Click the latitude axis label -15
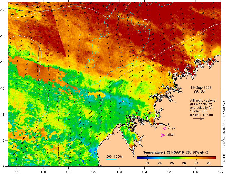The width and height of the screenshot is (226, 174). click(3, 88)
